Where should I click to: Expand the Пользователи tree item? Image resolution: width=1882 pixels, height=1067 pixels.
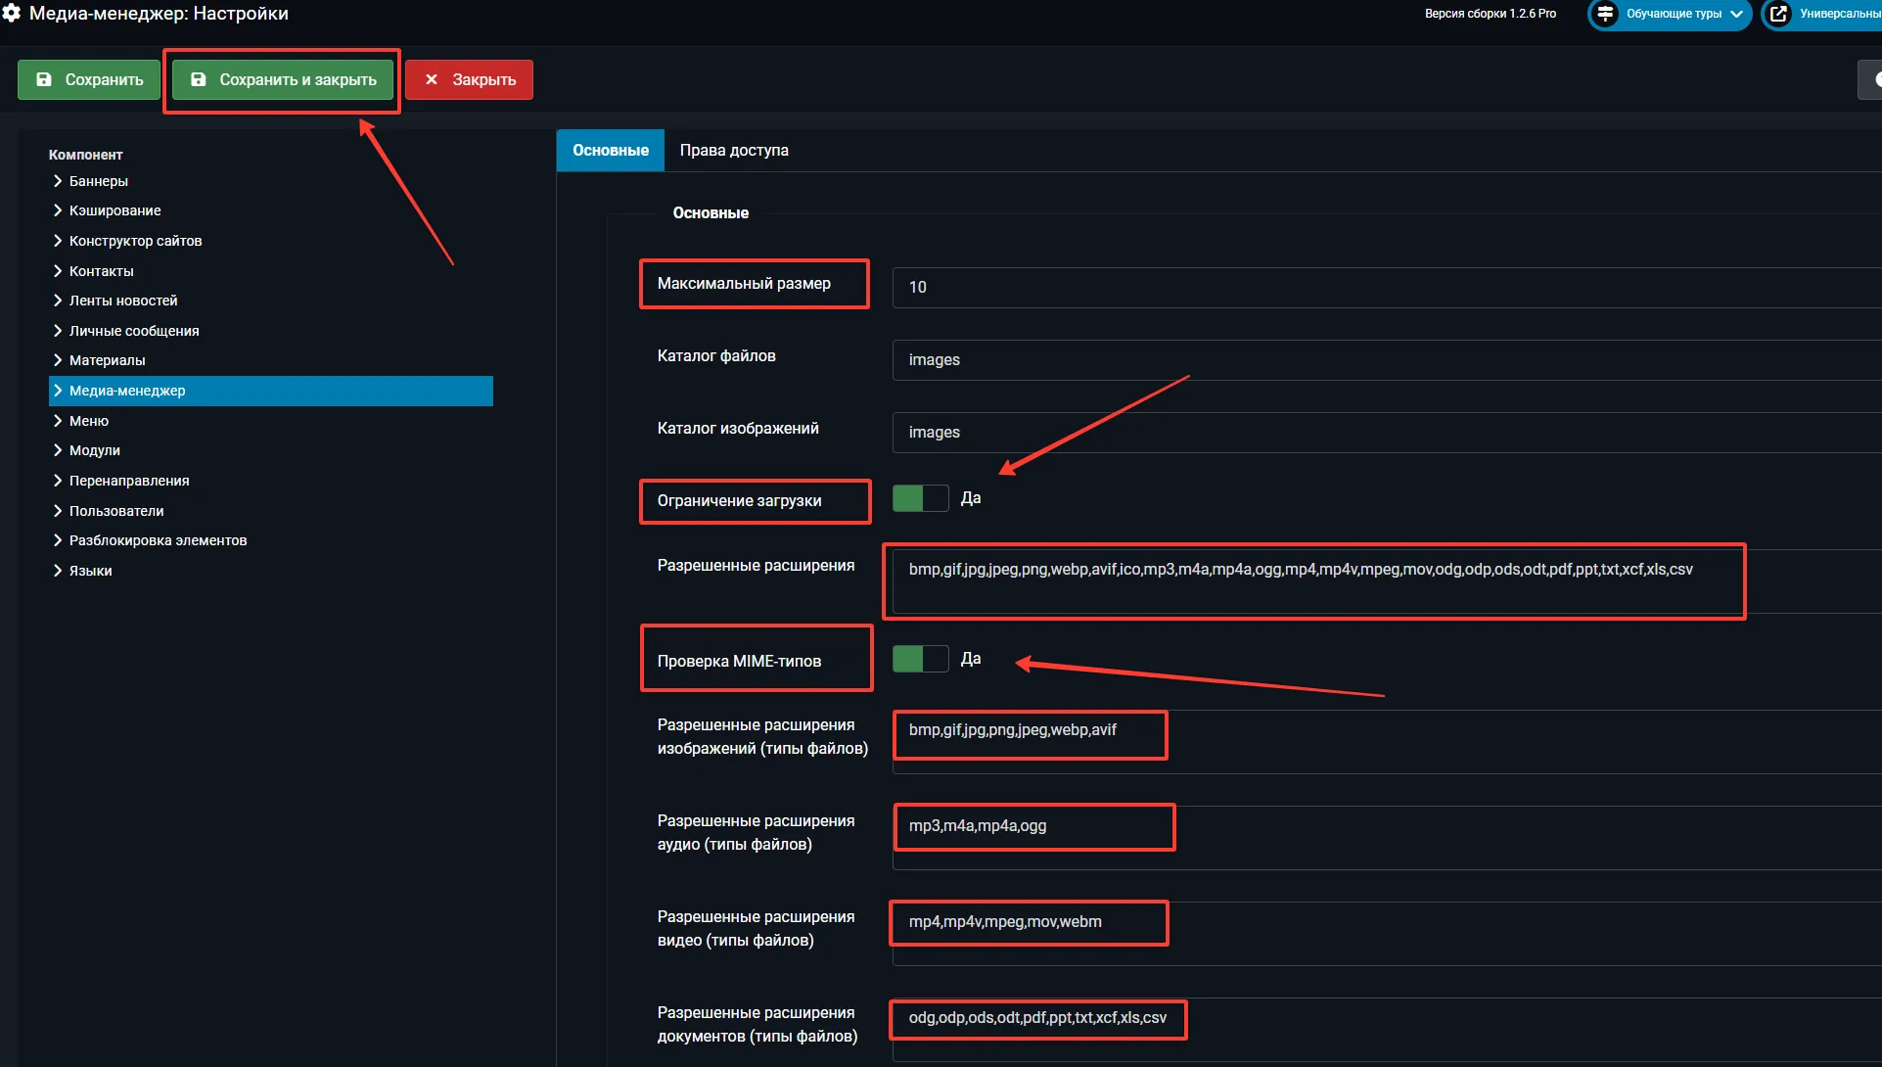point(115,511)
